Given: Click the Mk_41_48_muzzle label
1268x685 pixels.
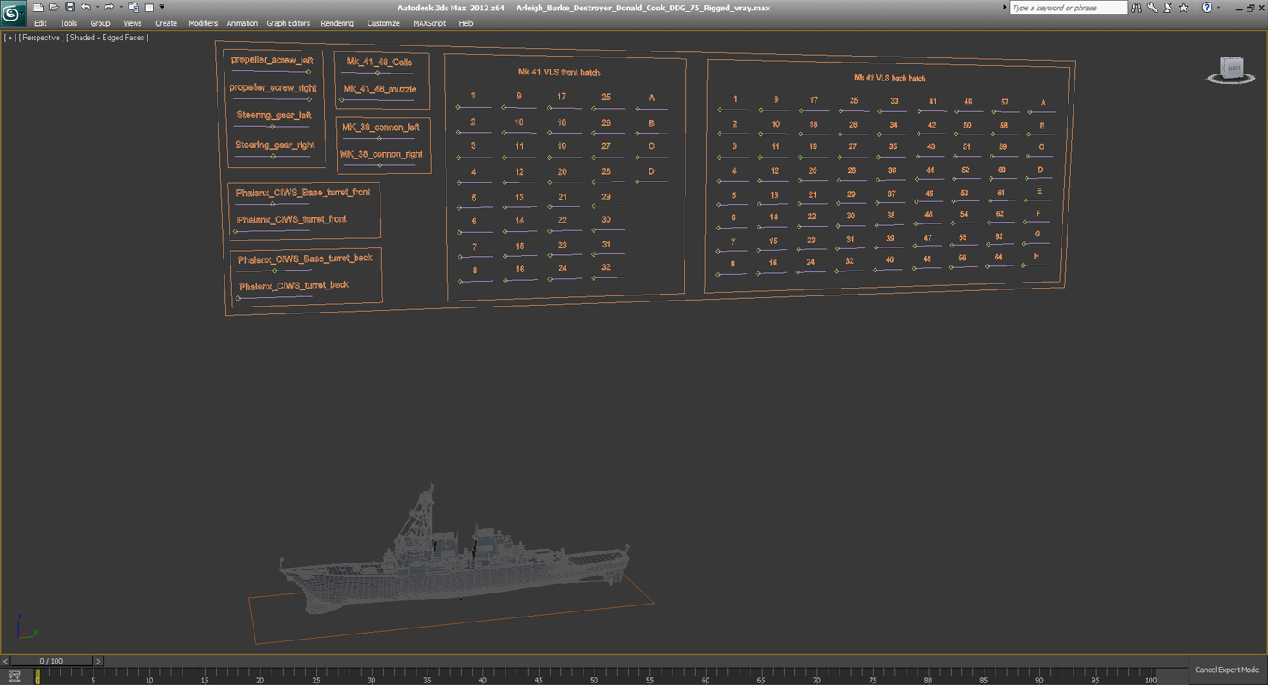Looking at the screenshot, I should [380, 89].
